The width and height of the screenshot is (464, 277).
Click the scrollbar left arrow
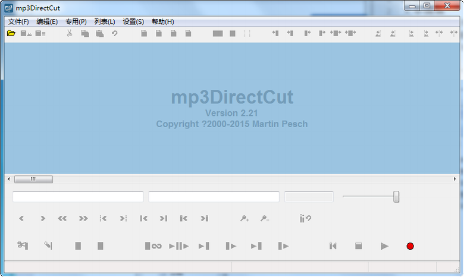pyautogui.click(x=9, y=179)
